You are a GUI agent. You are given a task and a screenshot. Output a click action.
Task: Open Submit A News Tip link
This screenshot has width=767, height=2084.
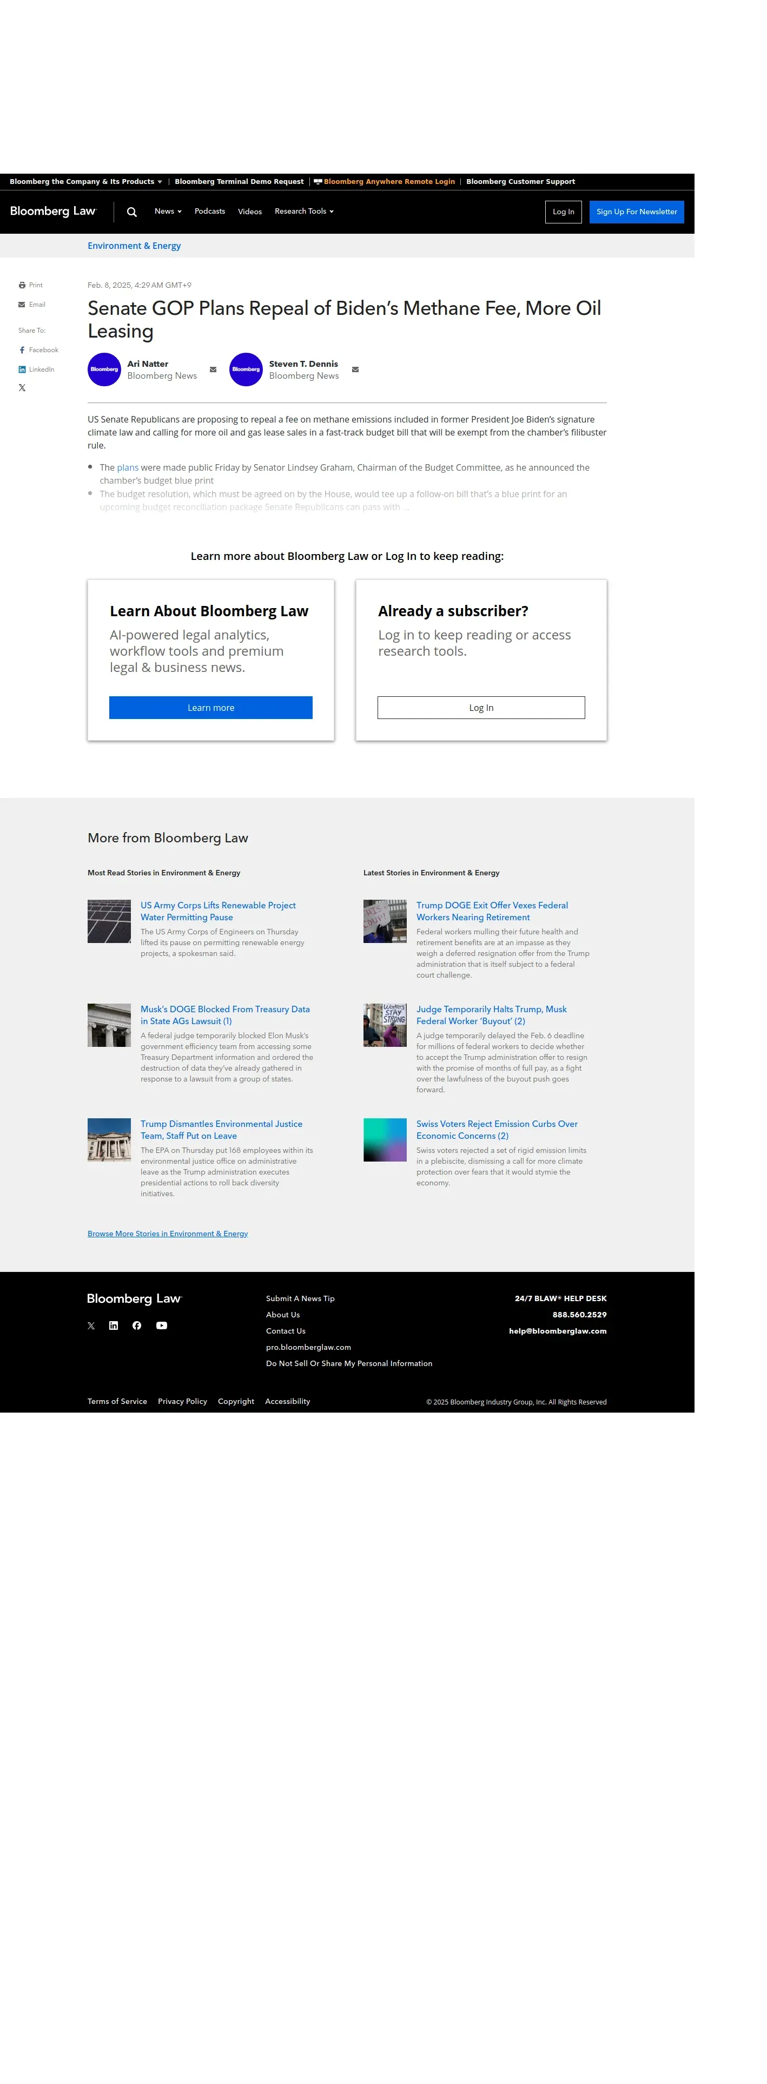pyautogui.click(x=300, y=1298)
